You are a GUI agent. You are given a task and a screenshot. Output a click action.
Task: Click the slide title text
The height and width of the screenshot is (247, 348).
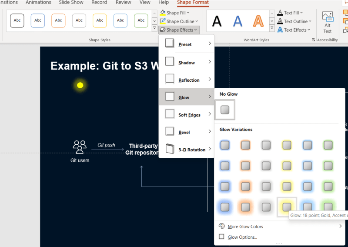point(104,66)
